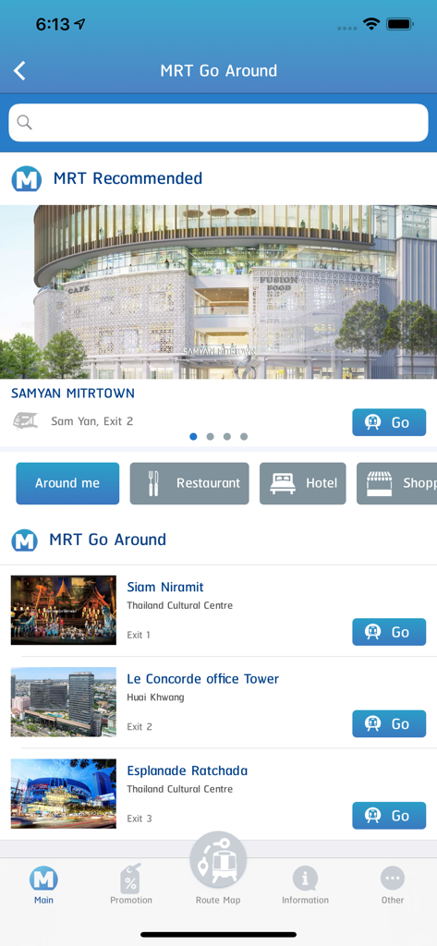Tap Exit 1 text under Siam Niramit
Viewport: 437px width, 946px height.
(x=139, y=636)
